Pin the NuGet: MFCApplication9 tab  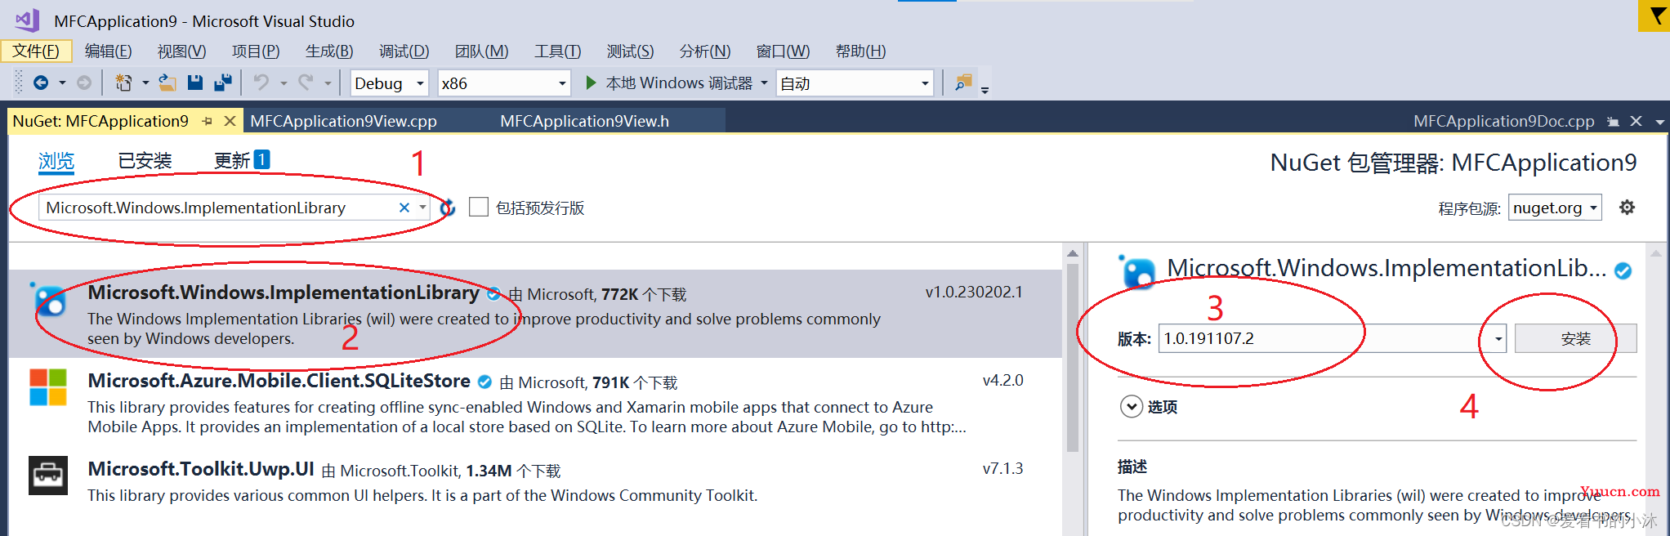[208, 121]
